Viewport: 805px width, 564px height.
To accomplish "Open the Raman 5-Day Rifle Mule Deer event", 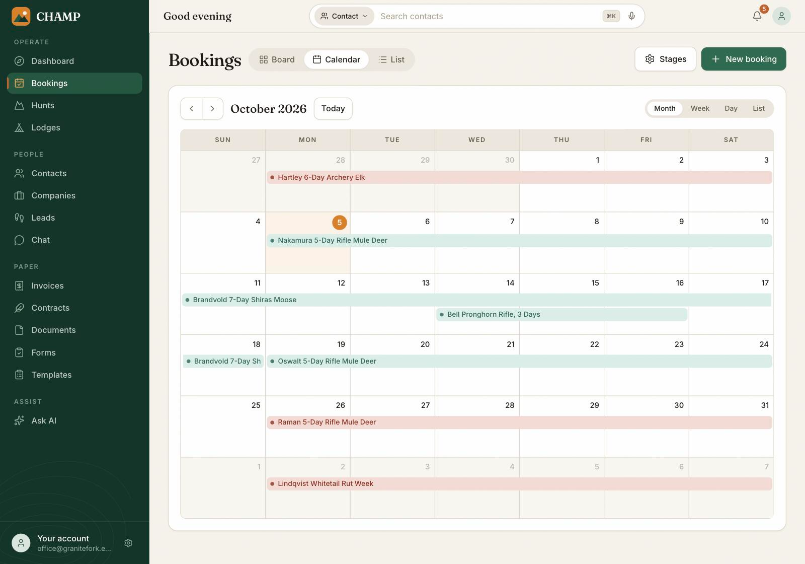I will [519, 422].
